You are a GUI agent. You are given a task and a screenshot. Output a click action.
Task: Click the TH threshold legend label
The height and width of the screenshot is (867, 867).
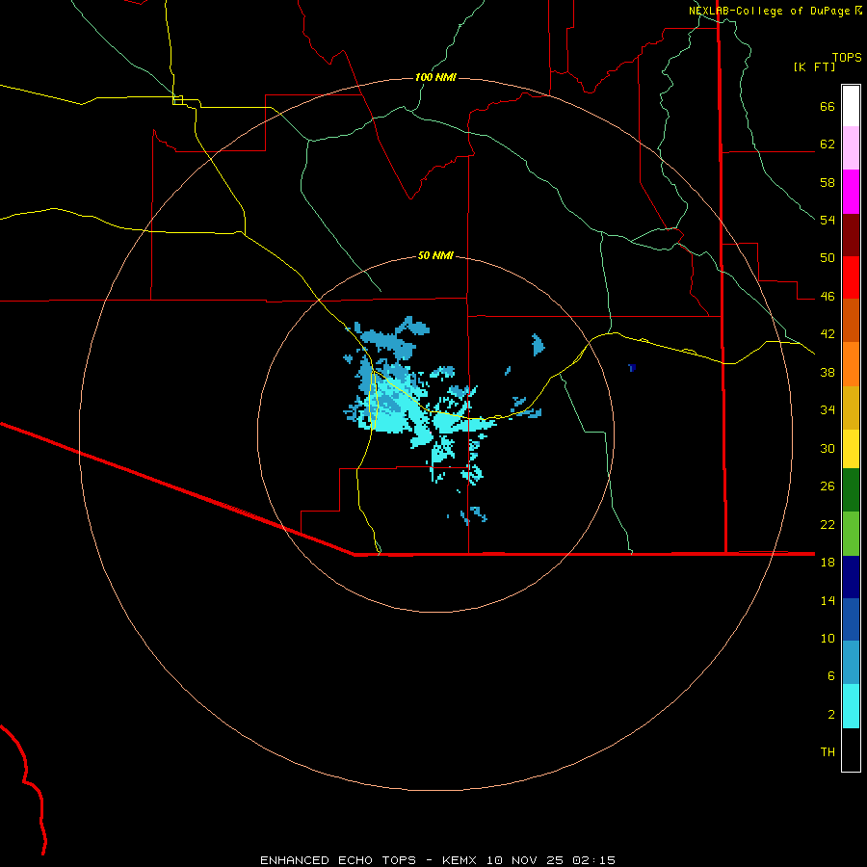coord(828,752)
